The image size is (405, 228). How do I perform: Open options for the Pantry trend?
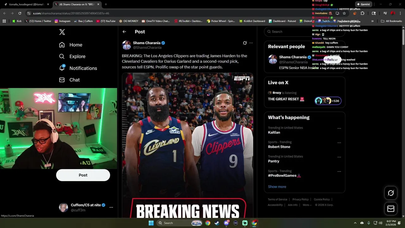339,157
